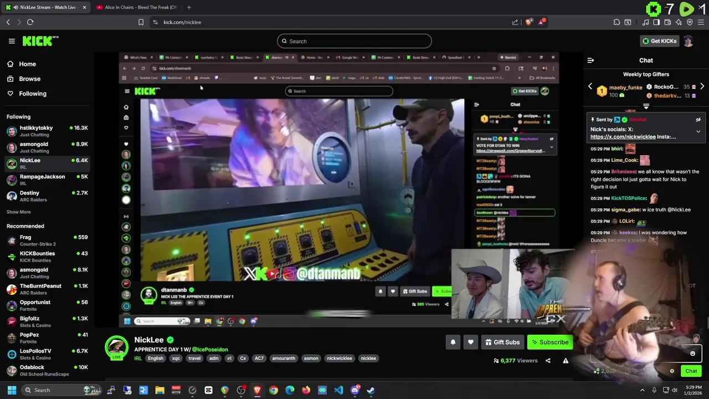Open the recommended channel TheBurntPeanut
The height and width of the screenshot is (399, 709).
coord(47,289)
